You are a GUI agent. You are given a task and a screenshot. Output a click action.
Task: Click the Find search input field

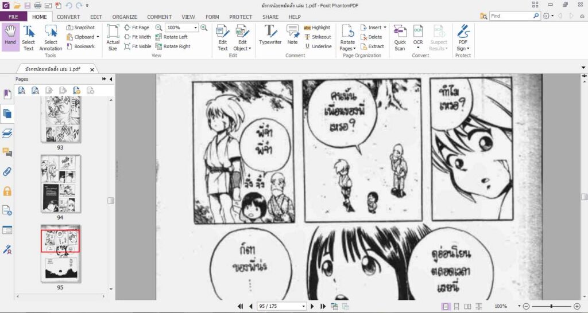pyautogui.click(x=510, y=16)
